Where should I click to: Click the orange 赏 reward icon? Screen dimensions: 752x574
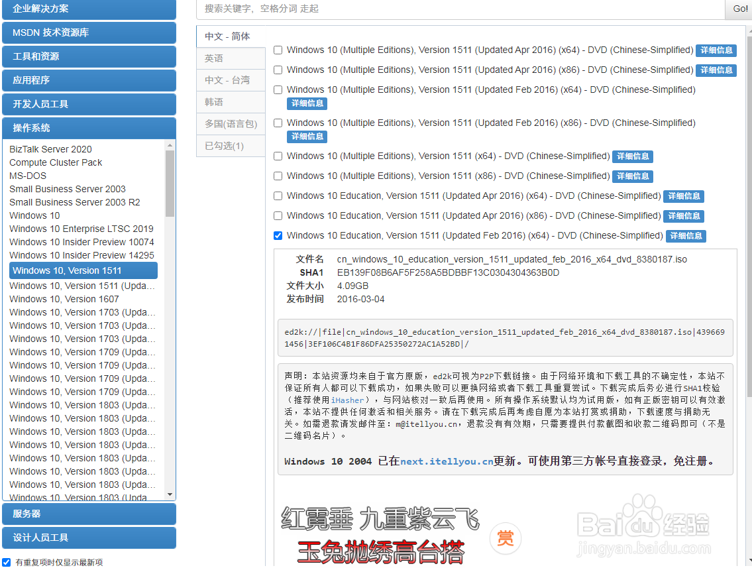[x=505, y=538]
